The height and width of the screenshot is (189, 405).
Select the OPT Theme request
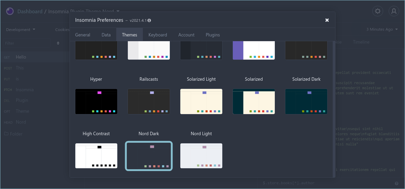pos(35,111)
